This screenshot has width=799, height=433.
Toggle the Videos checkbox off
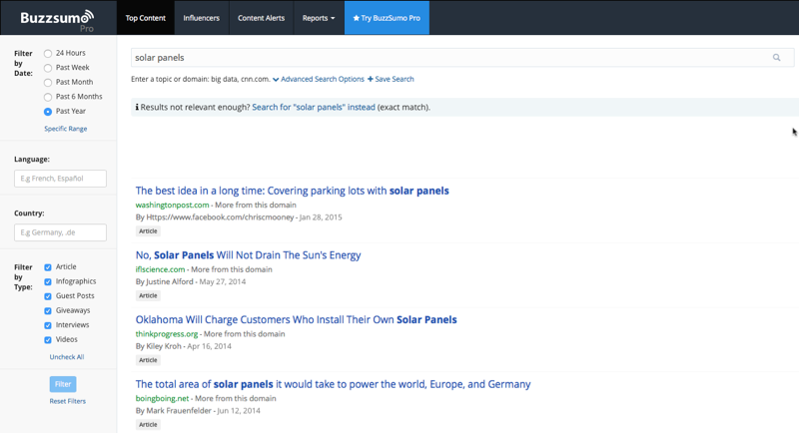(x=48, y=340)
